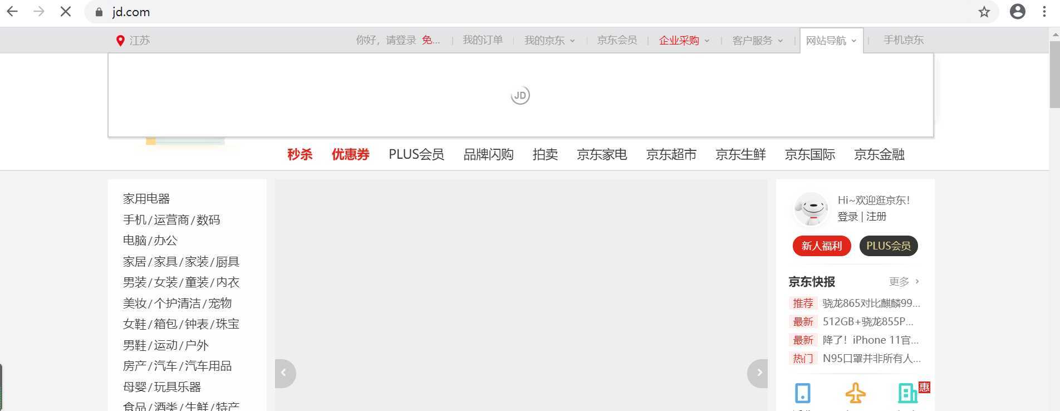
Task: Open the 拍卖 navigation tab
Action: pos(545,154)
